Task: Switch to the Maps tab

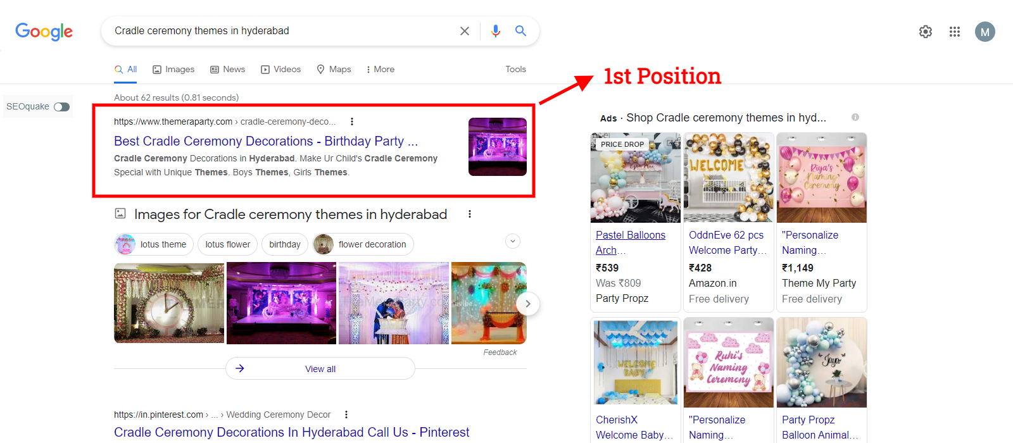Action: tap(334, 70)
